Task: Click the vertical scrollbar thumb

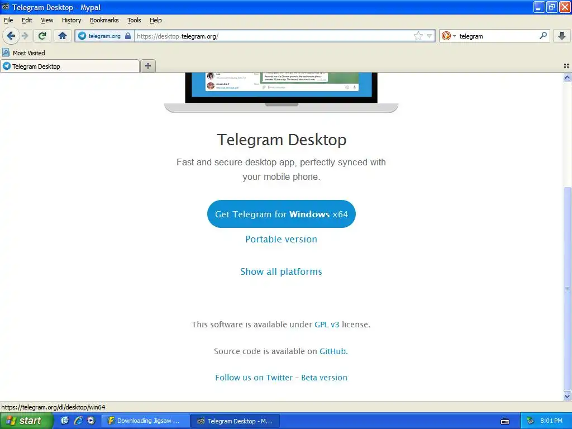Action: tap(567, 289)
